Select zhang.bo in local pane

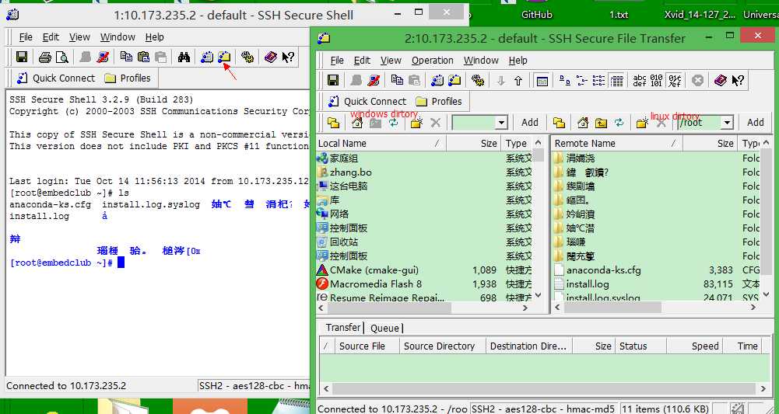click(351, 172)
